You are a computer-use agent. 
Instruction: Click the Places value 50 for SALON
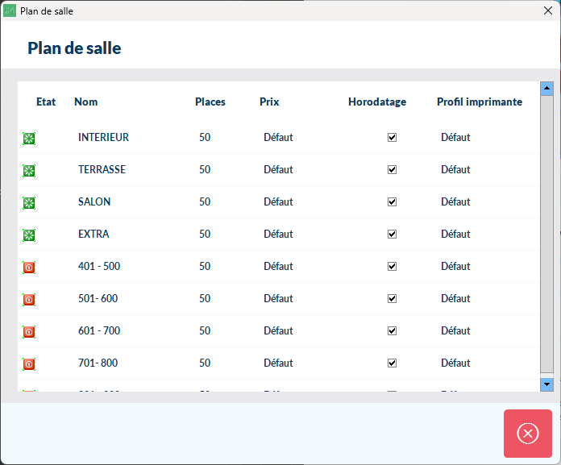click(205, 201)
